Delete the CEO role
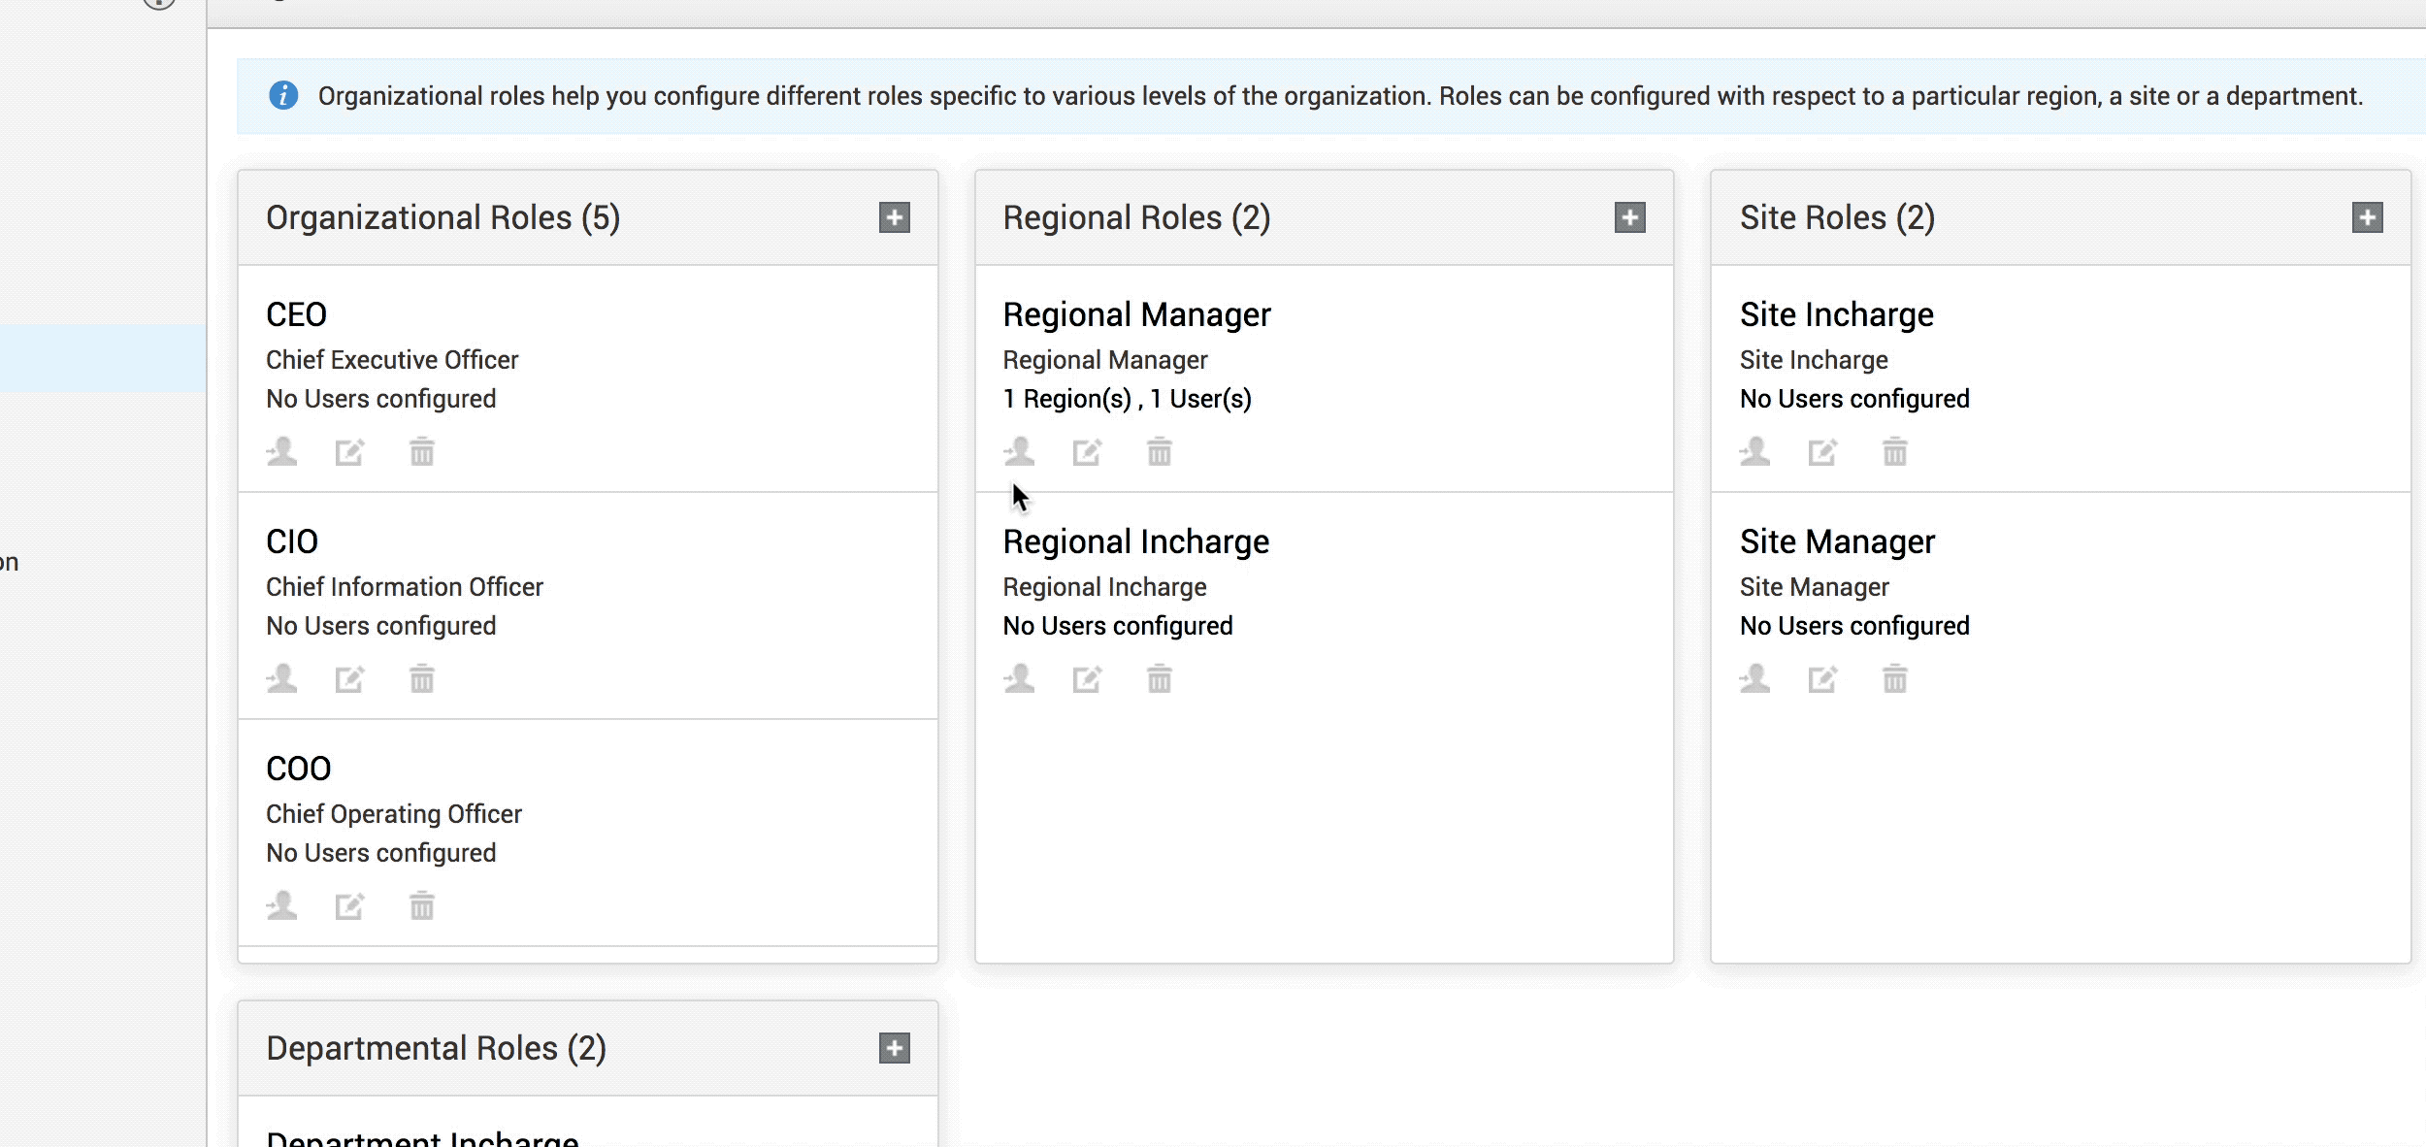Viewport: 2426px width, 1147px height. pyautogui.click(x=421, y=452)
